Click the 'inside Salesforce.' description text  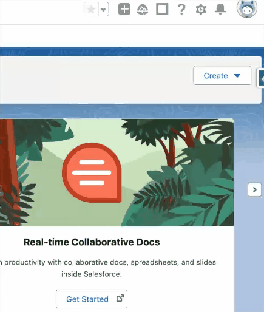(92, 274)
